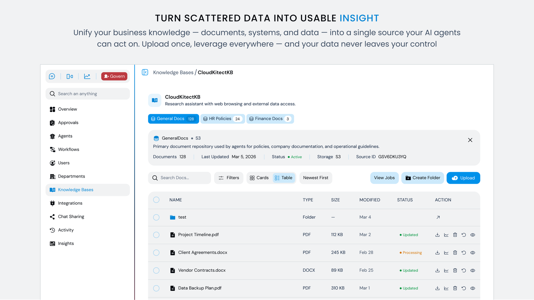This screenshot has height=300, width=534.
Task: Open the Filters options
Action: 229,178
